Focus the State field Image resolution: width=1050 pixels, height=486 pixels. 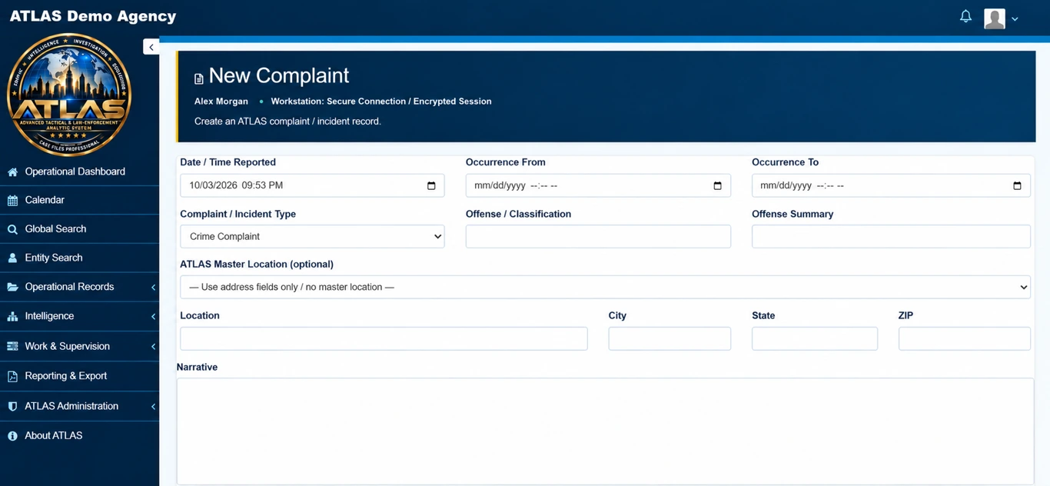coord(815,338)
